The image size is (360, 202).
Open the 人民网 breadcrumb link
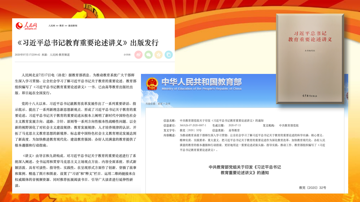click(52, 26)
